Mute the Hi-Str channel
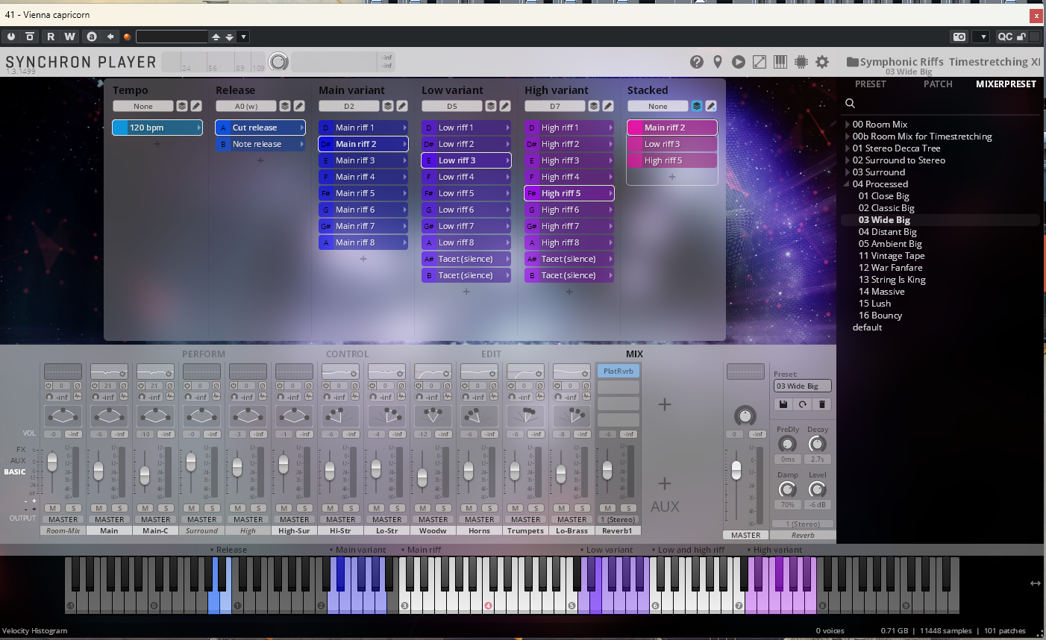The width and height of the screenshot is (1046, 640). point(331,508)
